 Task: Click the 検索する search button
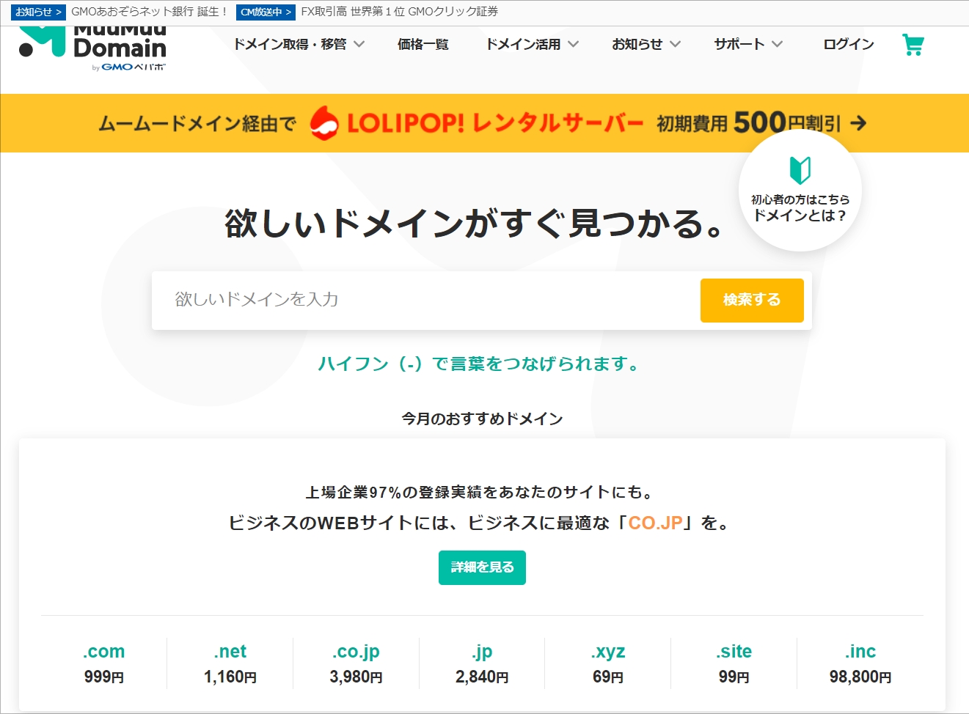(752, 300)
